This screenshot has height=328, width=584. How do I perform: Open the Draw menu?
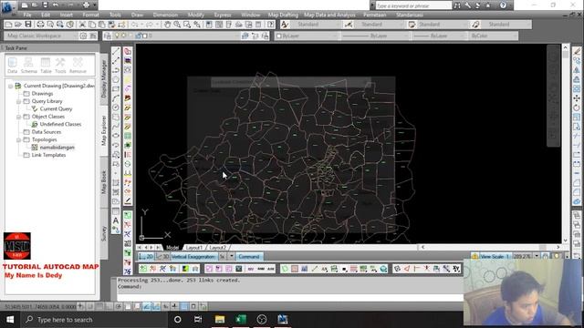tap(137, 15)
